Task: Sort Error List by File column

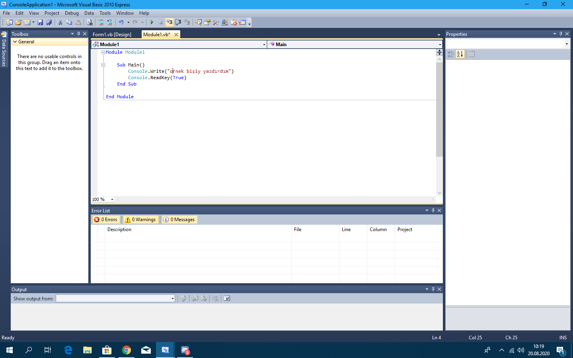Action: coord(315,230)
